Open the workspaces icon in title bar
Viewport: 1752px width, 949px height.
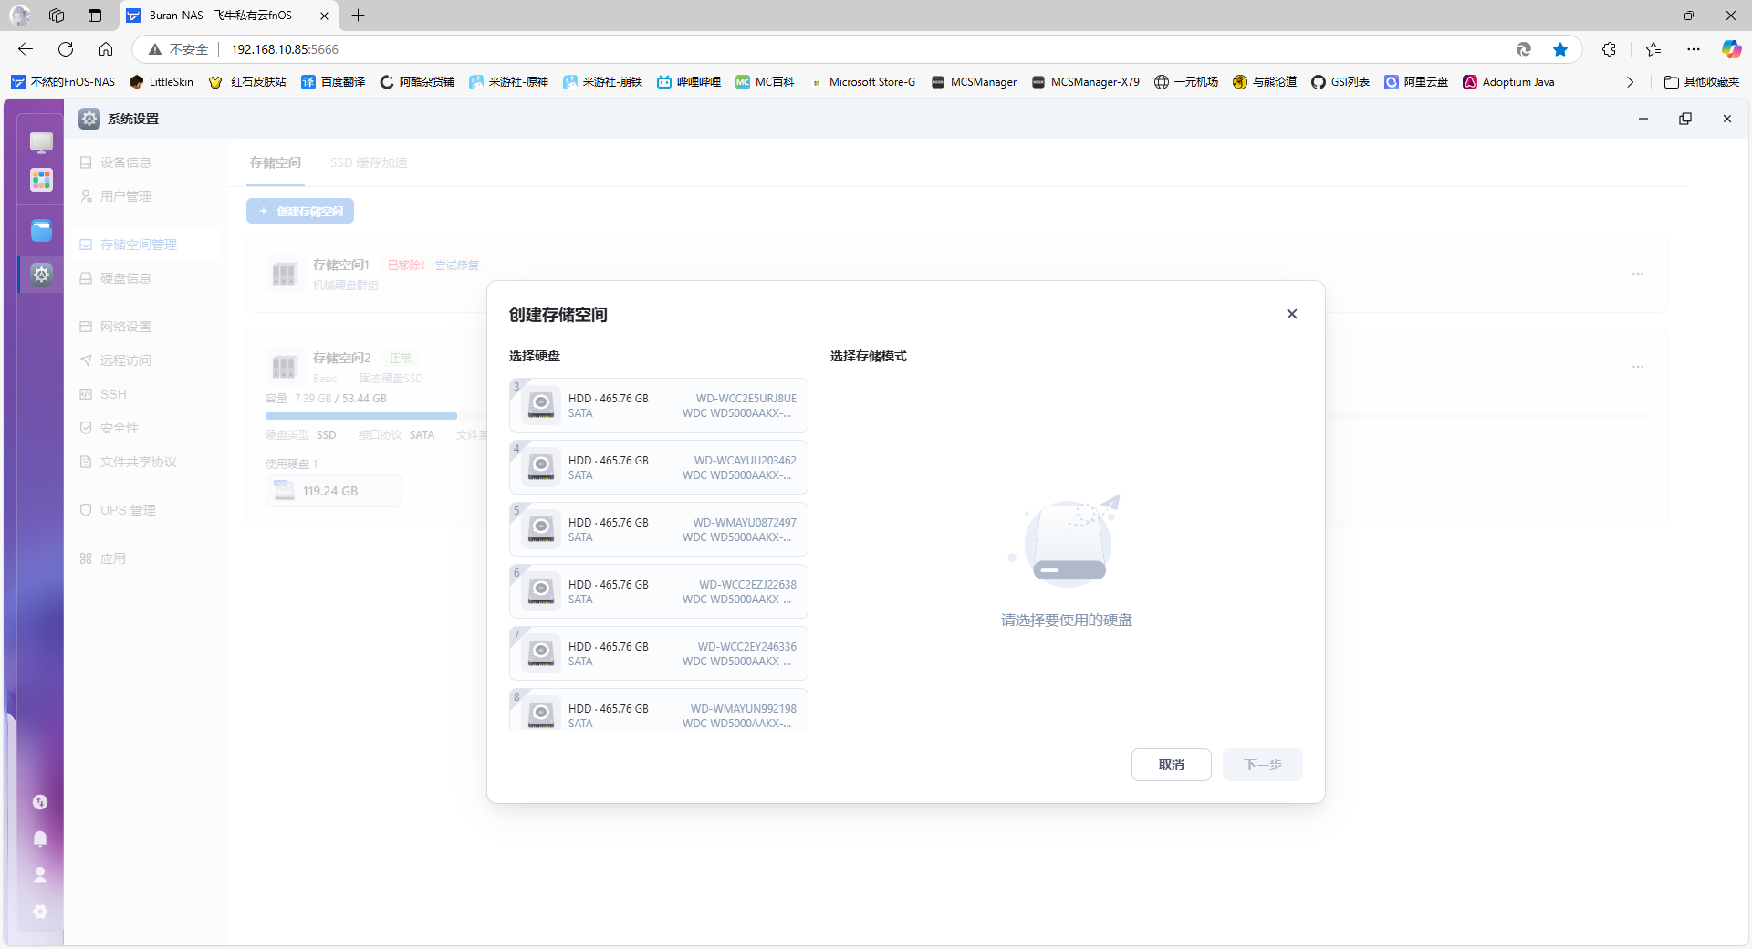coord(57,16)
